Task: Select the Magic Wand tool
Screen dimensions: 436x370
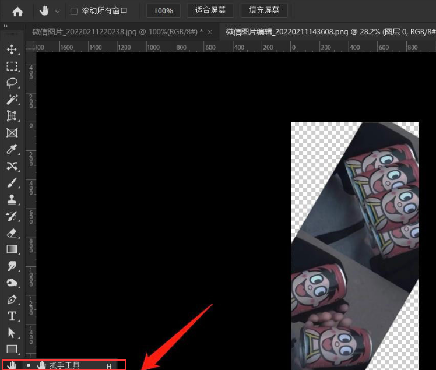Action: pos(12,100)
